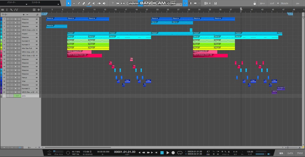Click the Play button in transport
The height and width of the screenshot is (157, 305).
168,153
